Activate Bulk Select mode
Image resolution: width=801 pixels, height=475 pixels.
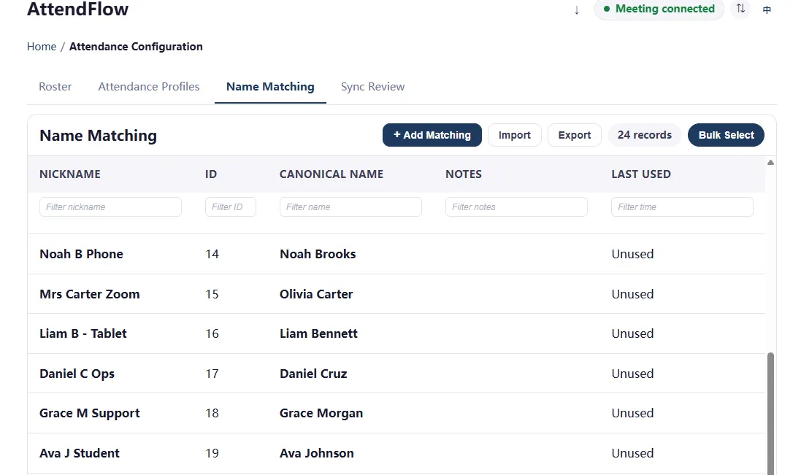(726, 135)
